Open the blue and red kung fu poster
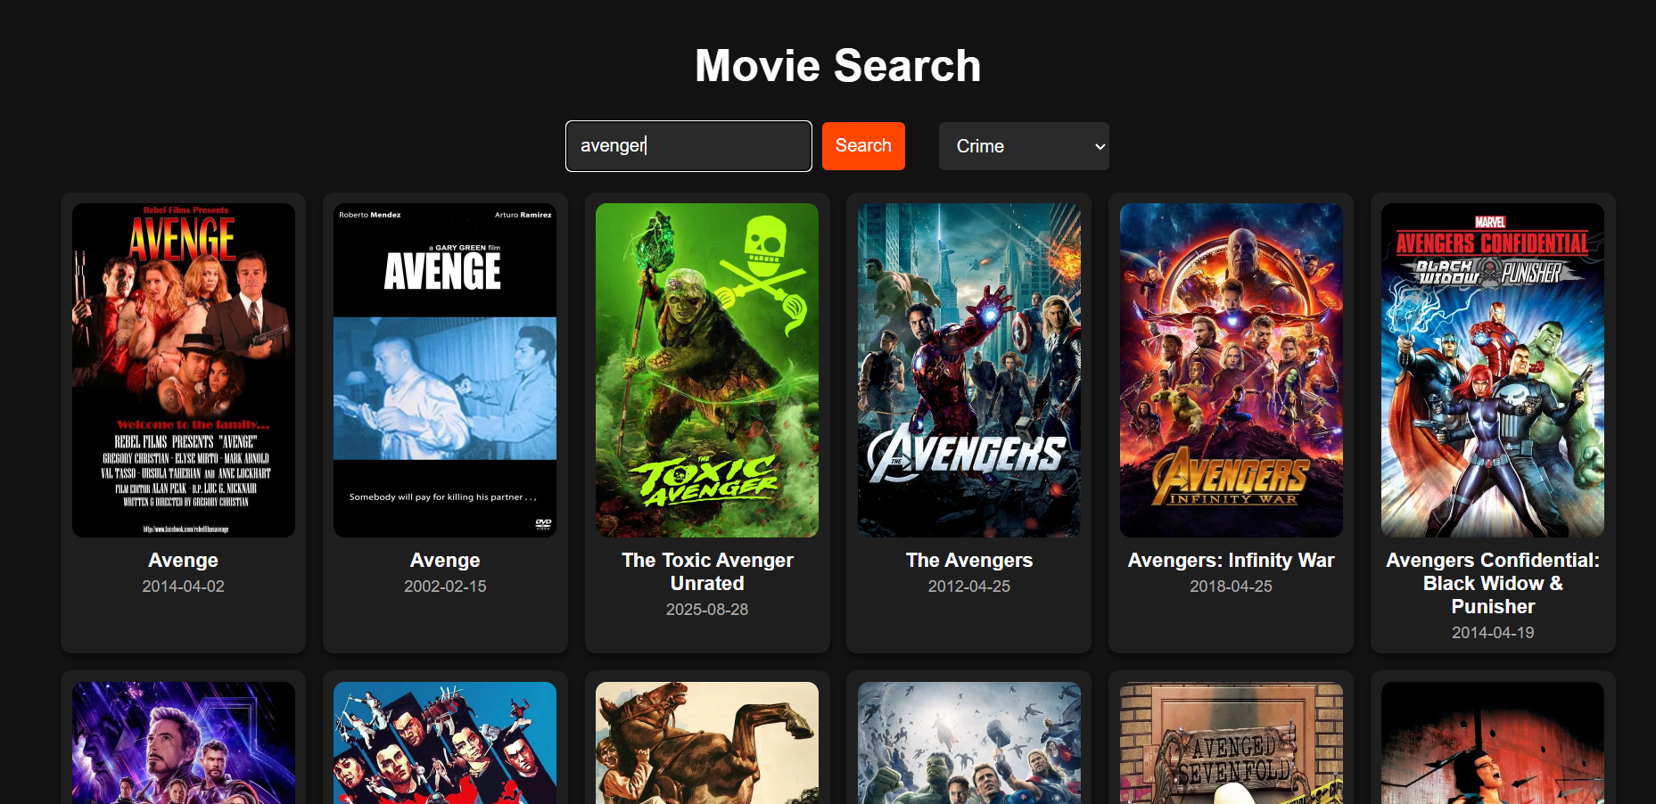The height and width of the screenshot is (804, 1656). pyautogui.click(x=445, y=743)
